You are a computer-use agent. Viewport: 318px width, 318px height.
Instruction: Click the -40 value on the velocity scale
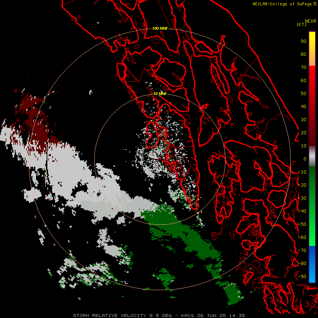pos(302,211)
